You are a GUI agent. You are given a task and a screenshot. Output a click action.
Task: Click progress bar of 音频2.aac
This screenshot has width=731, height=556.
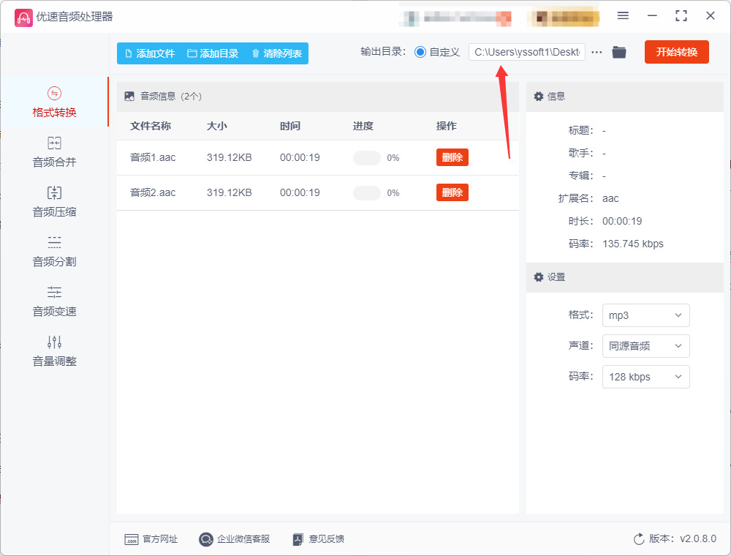pos(367,192)
